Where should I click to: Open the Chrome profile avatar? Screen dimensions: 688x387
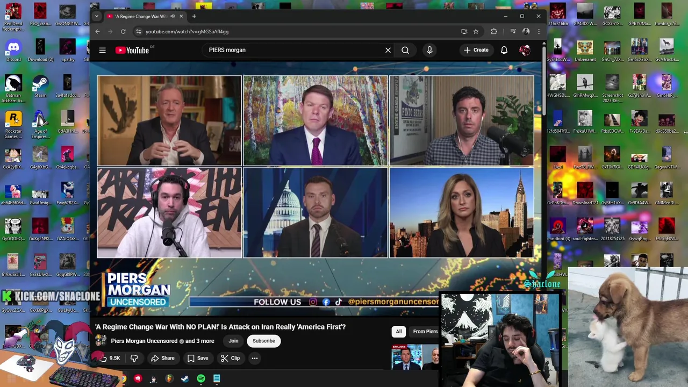(526, 32)
